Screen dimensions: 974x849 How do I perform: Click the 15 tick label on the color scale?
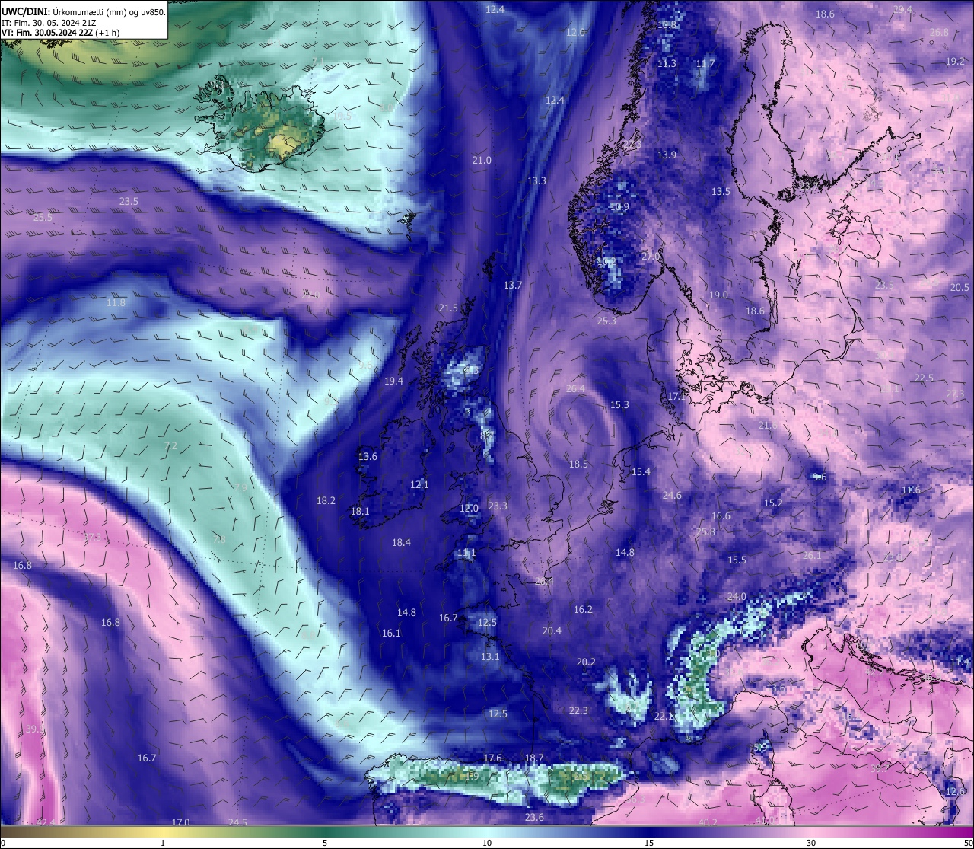pos(649,843)
